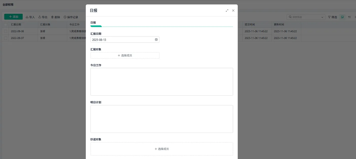Check the 2022-09-07 row checkbox

click(5, 38)
